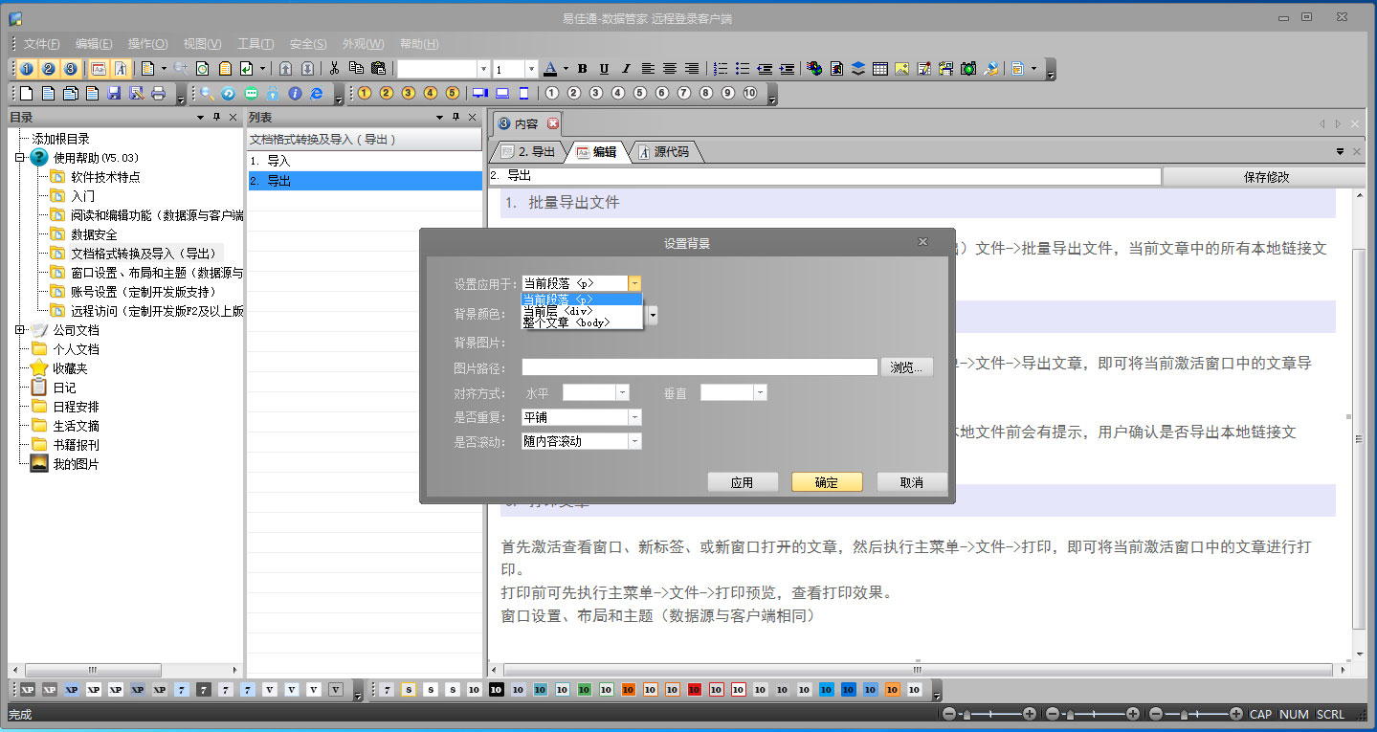Viewport: 1377px width, 732px height.
Task: Click the blue circled 3 toolbar icon
Action: pyautogui.click(x=70, y=69)
